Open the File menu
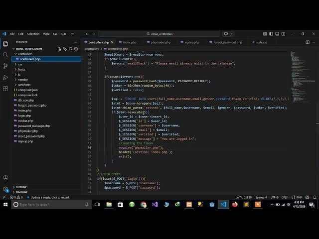The height and width of the screenshot is (239, 319). pos(12,34)
